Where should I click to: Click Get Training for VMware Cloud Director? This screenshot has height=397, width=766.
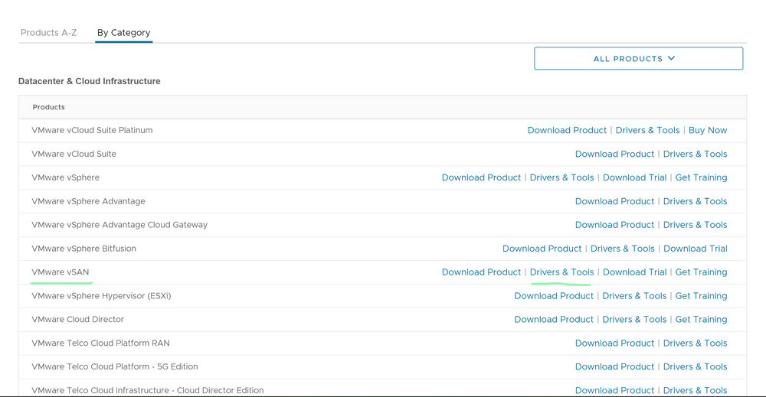701,320
